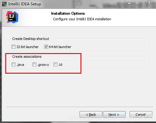The height and width of the screenshot is (123, 156).
Task: Close the setup window with X
Action: [x=149, y=2]
